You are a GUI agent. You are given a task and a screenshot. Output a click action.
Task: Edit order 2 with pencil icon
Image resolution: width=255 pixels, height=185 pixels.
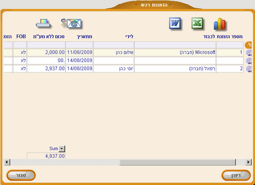point(249,69)
